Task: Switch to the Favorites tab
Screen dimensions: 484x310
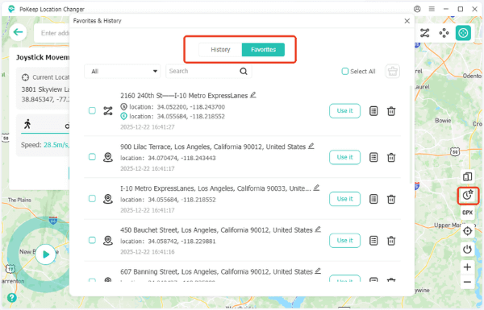Action: [263, 50]
